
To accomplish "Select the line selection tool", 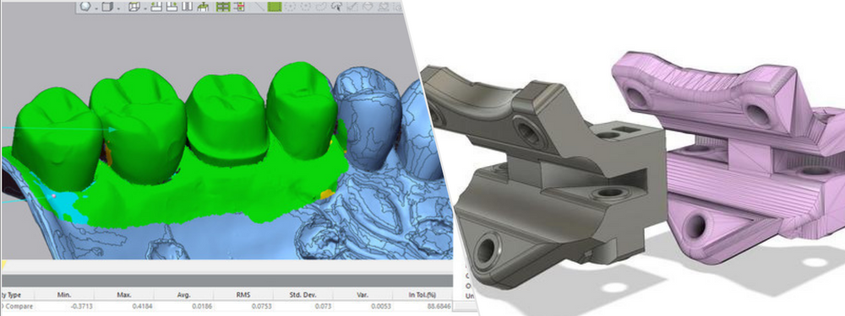I will [x=259, y=7].
